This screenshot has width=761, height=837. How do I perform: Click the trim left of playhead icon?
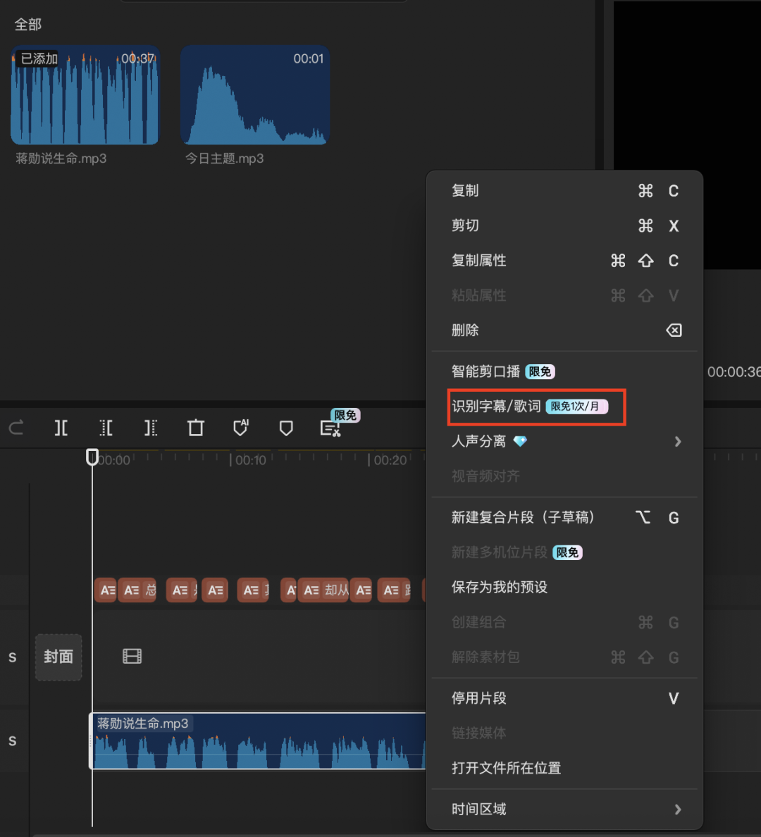point(106,428)
